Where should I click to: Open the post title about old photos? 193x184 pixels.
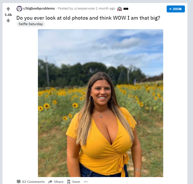pos(88,18)
